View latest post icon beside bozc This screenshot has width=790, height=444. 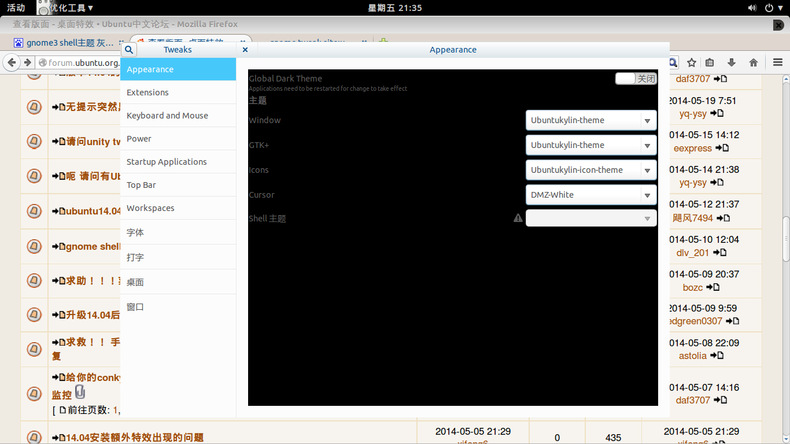click(x=713, y=287)
